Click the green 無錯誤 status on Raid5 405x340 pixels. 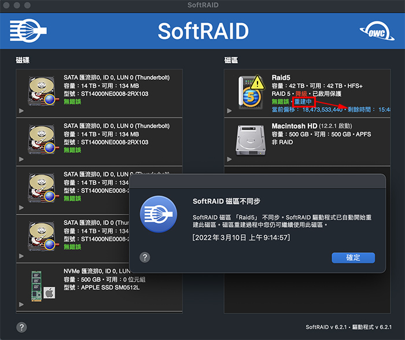[x=280, y=102]
